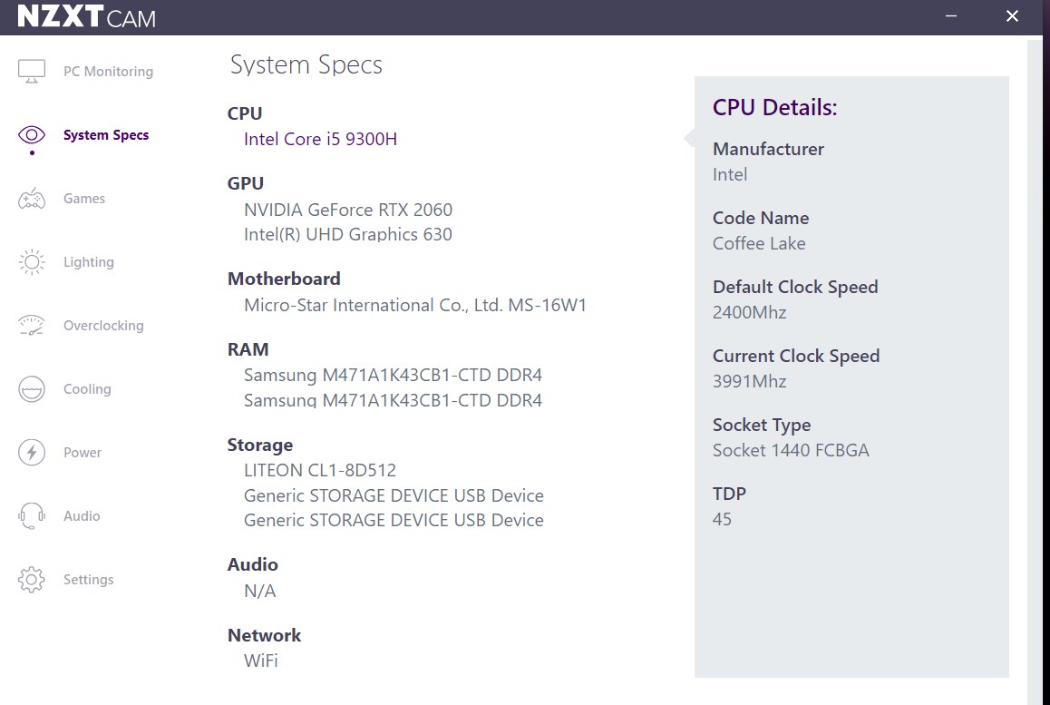Go to the Games section
Viewport: 1050px width, 705px height.
(x=83, y=199)
